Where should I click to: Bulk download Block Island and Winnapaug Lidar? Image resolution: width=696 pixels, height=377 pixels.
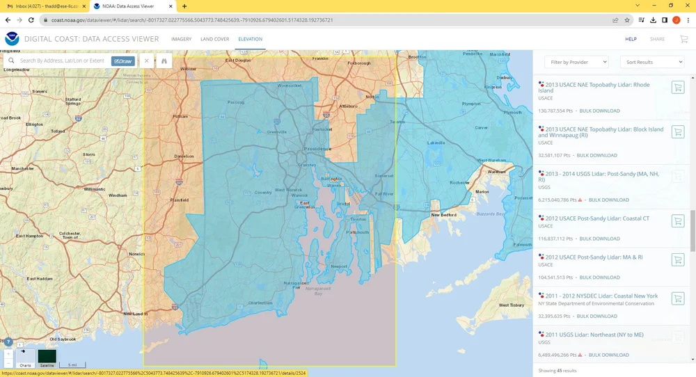point(596,155)
